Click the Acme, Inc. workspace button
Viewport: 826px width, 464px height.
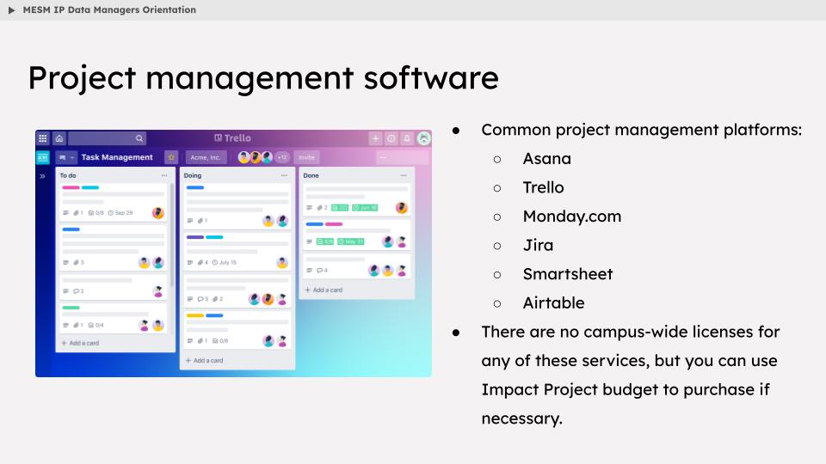[x=206, y=157]
